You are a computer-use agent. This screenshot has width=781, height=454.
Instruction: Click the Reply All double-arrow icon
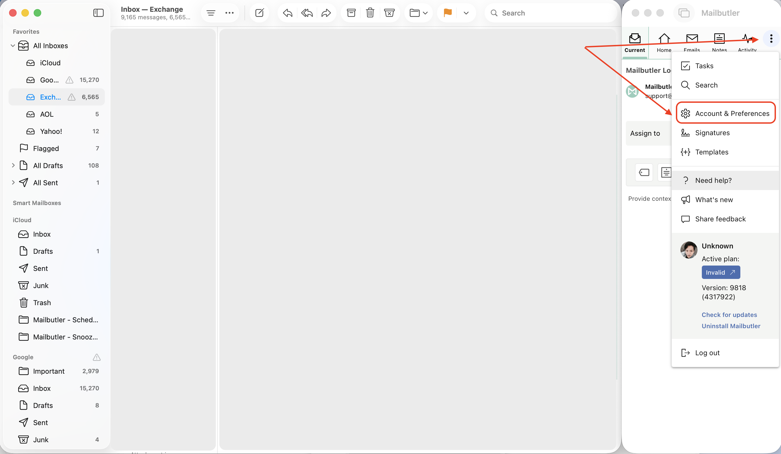click(307, 13)
